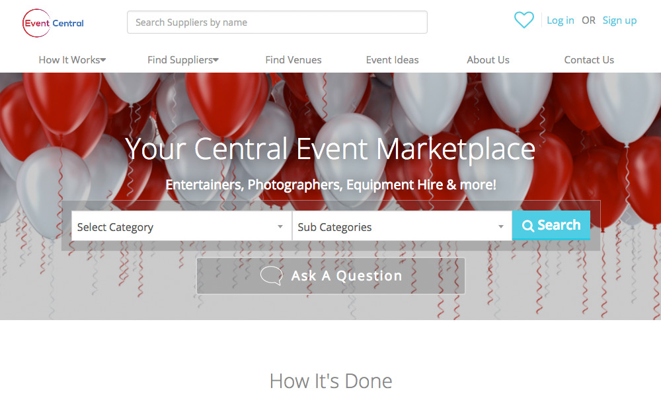Expand the How It Works caret
Screen dimensions: 661x396
(103, 60)
